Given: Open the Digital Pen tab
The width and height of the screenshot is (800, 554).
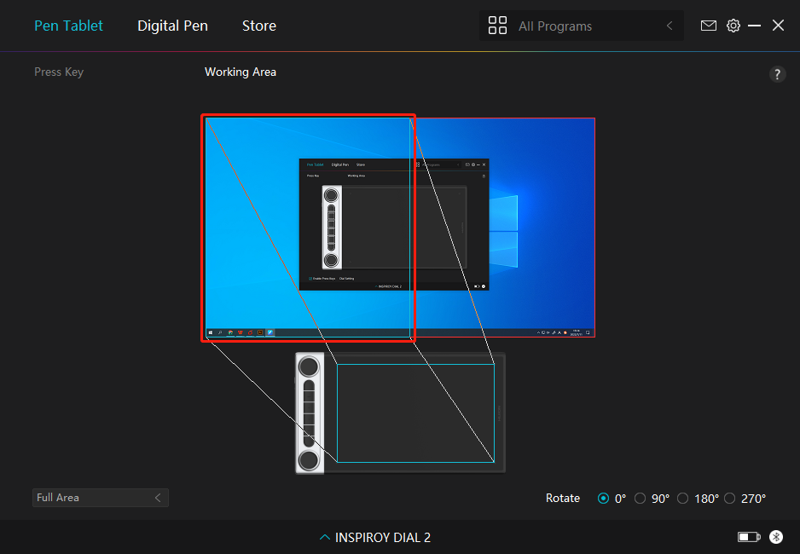Looking at the screenshot, I should tap(172, 26).
